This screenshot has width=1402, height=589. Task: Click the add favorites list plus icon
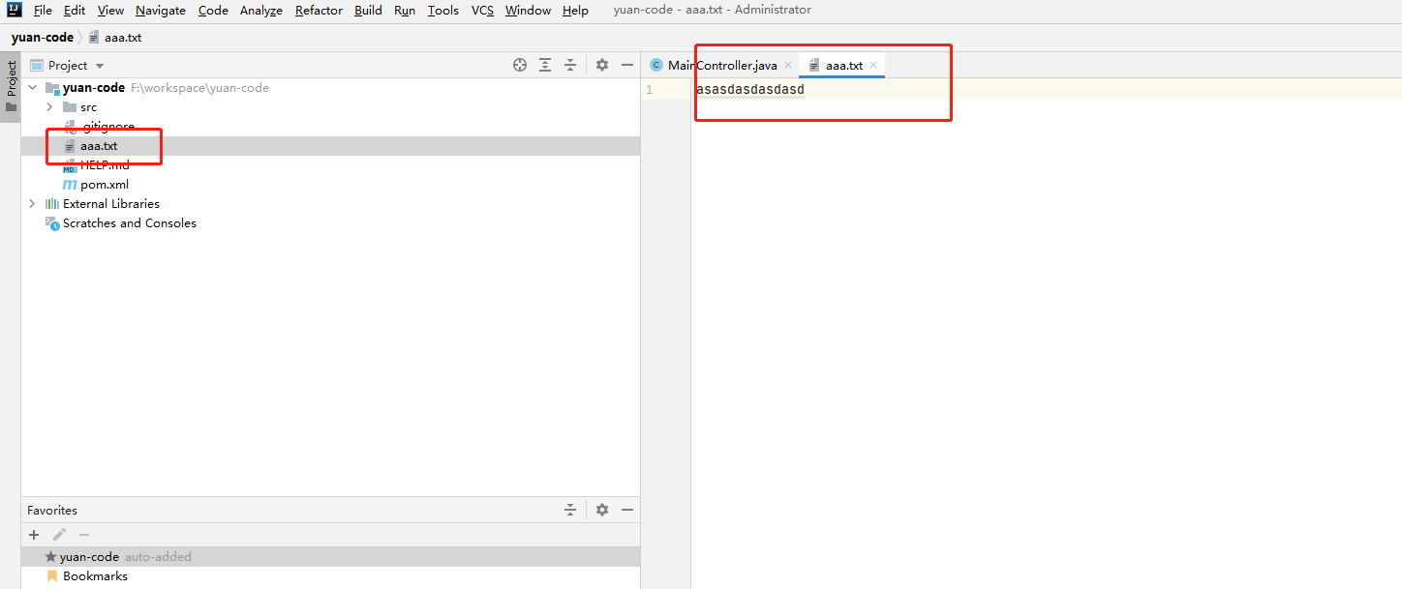tap(34, 535)
